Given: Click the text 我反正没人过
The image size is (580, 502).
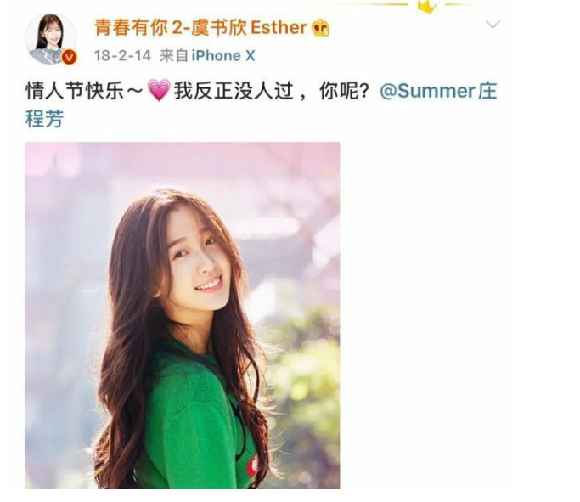Looking at the screenshot, I should point(234,91).
